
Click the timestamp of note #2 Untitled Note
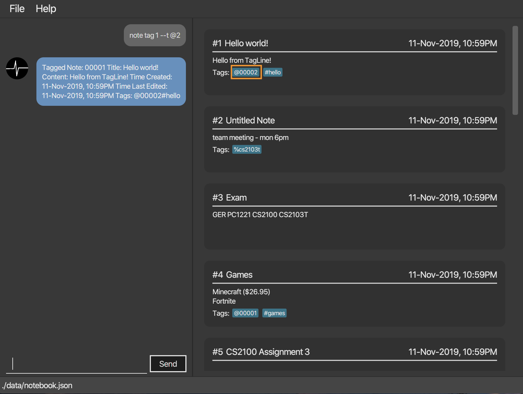(453, 120)
